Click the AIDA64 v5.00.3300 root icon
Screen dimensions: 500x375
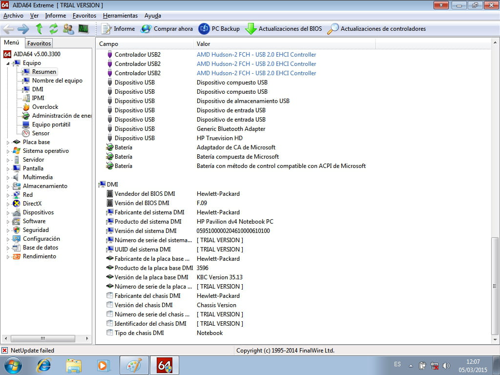tap(7, 54)
